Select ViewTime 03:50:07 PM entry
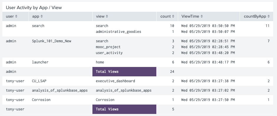Image resolution: width=277 pixels, height=116 pixels. [x=208, y=32]
